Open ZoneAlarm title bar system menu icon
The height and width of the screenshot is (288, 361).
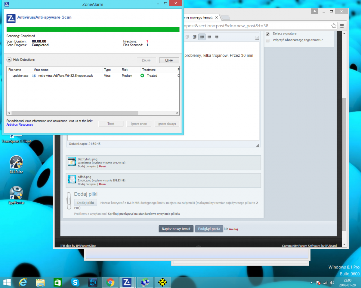click(7, 4)
